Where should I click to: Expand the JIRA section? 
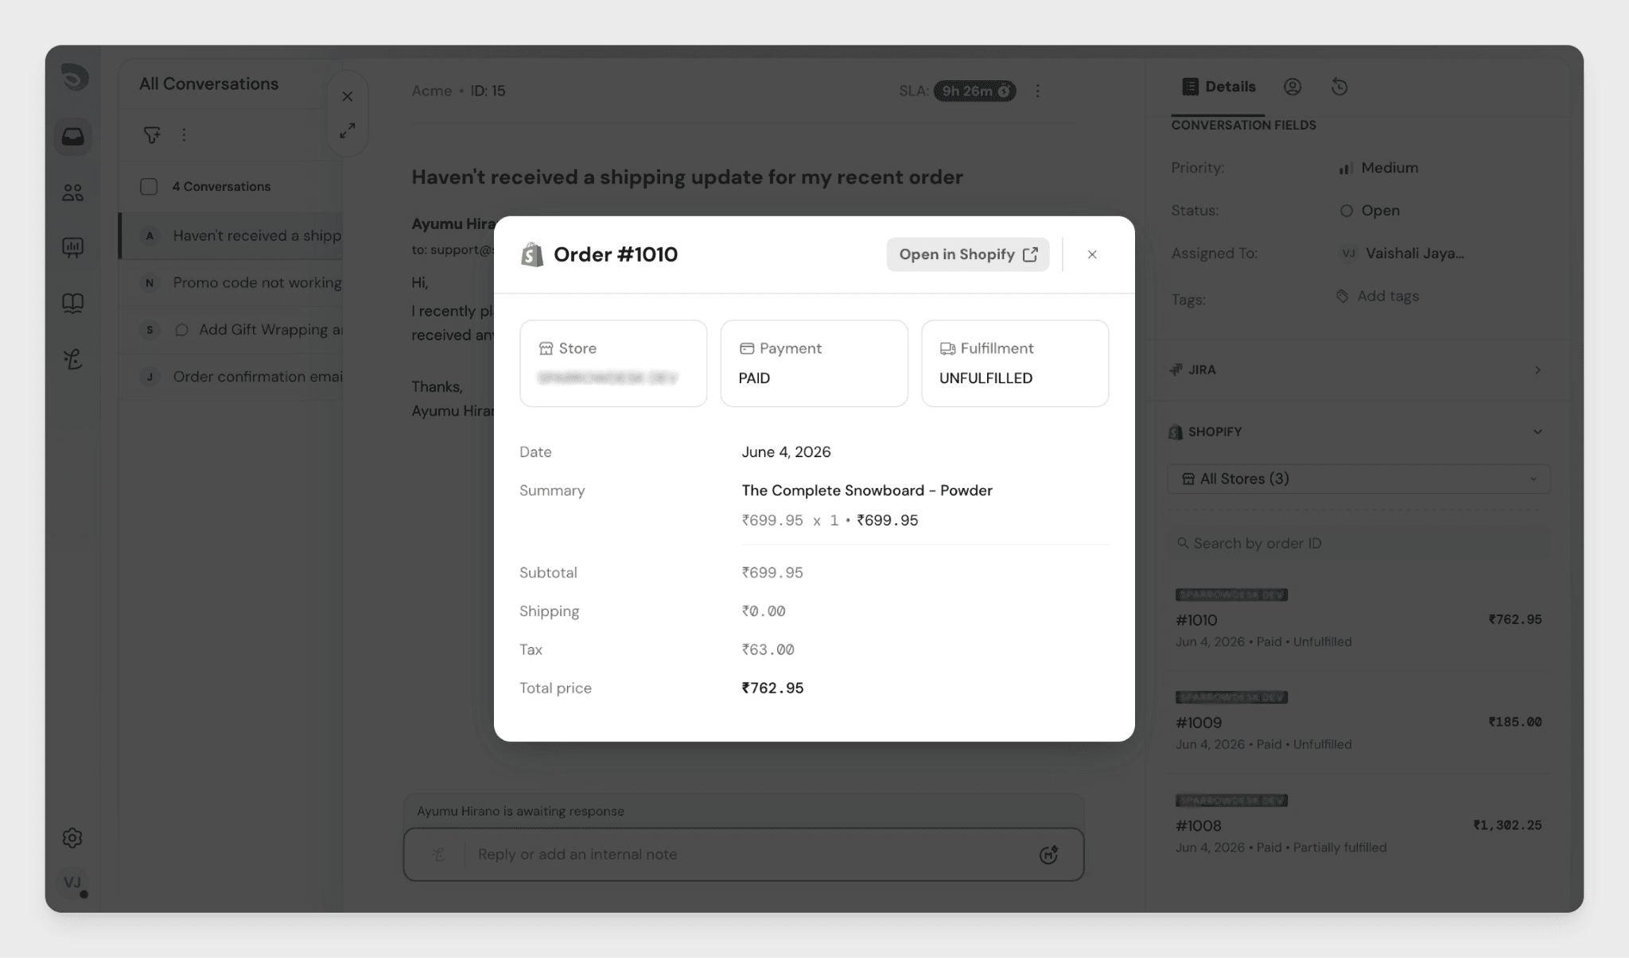[1358, 370]
